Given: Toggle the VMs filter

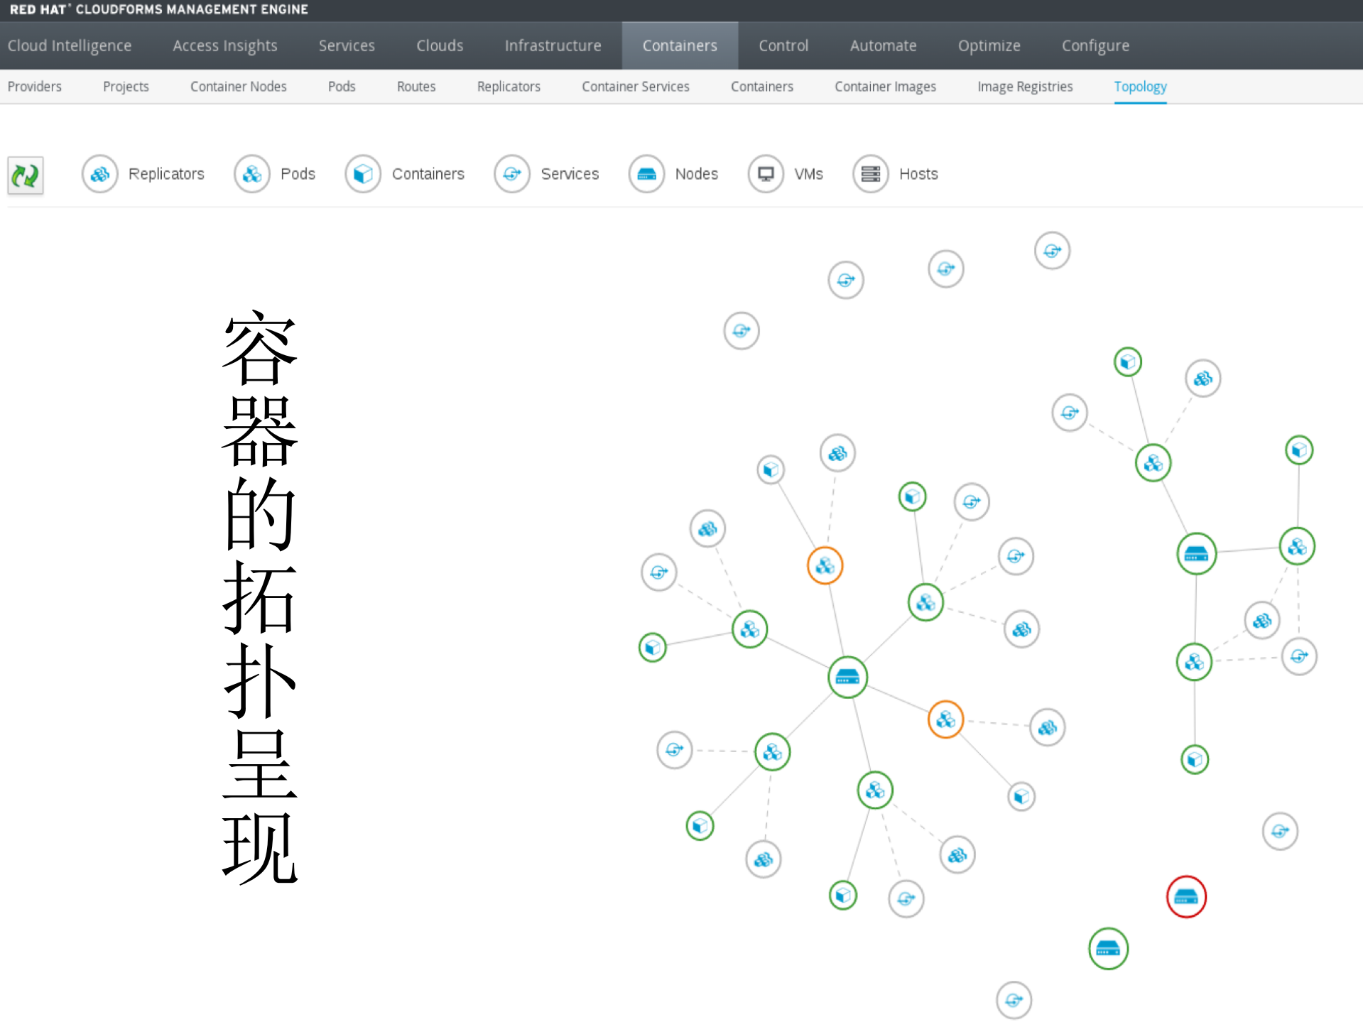Looking at the screenshot, I should click(x=765, y=173).
